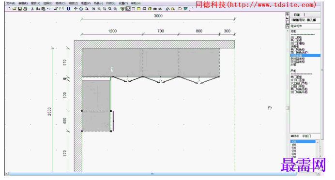Viewport: 335px width, 180px height.
Task: Click the yellow solid box view icon
Action: (x=150, y=9)
